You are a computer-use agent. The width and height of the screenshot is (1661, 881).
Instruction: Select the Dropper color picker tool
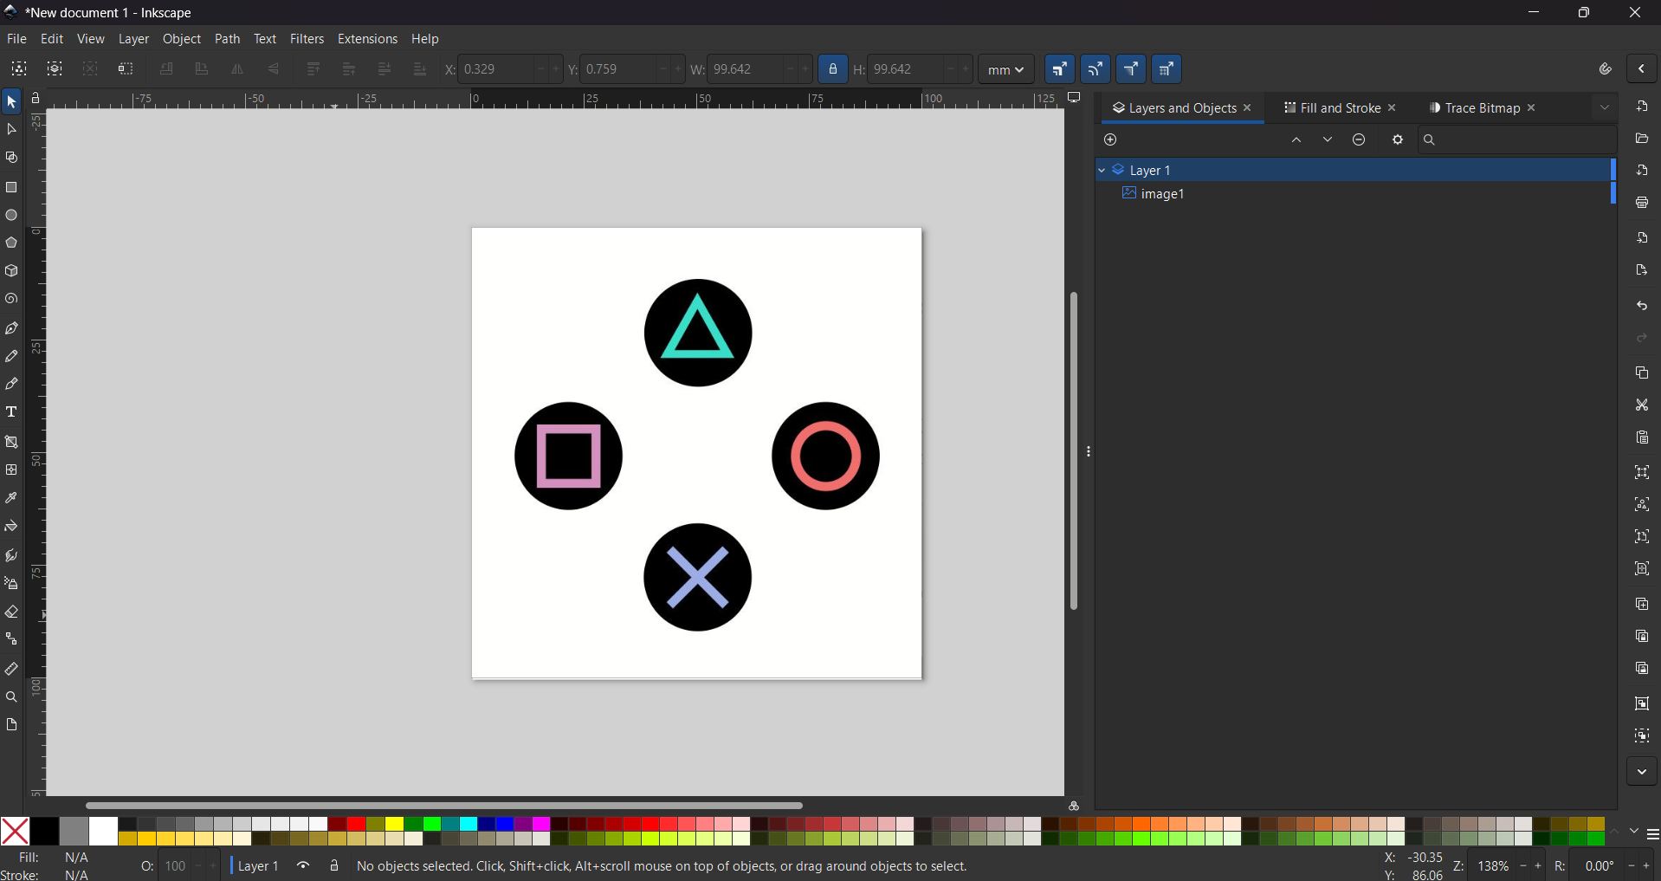[x=11, y=498]
